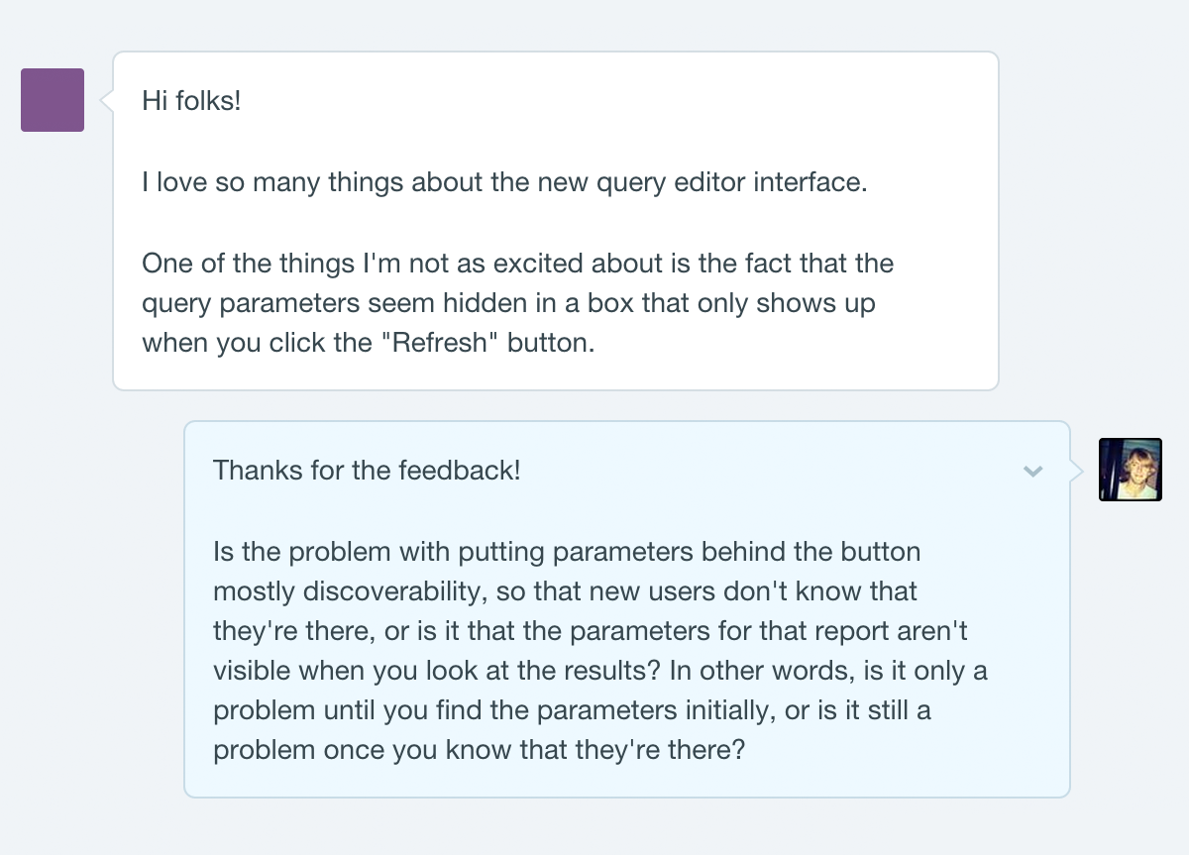Open the replier's profile photo avatar
The image size is (1189, 855).
click(1131, 470)
